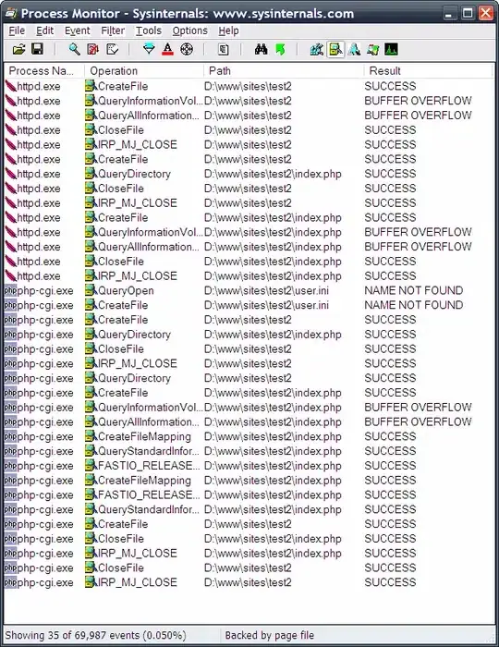Toggle Show Network Activity icon
Image resolution: width=499 pixels, height=647 pixels.
[x=354, y=50]
